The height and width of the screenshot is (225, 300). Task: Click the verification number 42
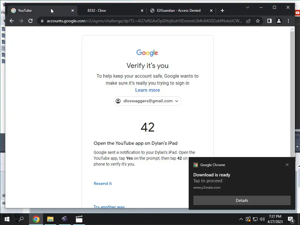[x=148, y=127]
